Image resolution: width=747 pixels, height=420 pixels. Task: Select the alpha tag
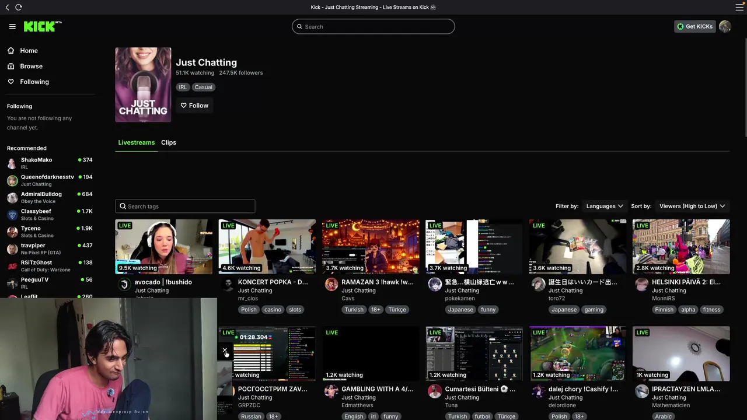[688, 310]
